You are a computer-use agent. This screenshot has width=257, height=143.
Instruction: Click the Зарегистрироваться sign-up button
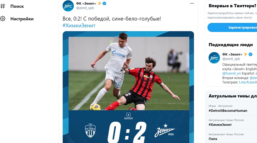pyautogui.click(x=232, y=27)
